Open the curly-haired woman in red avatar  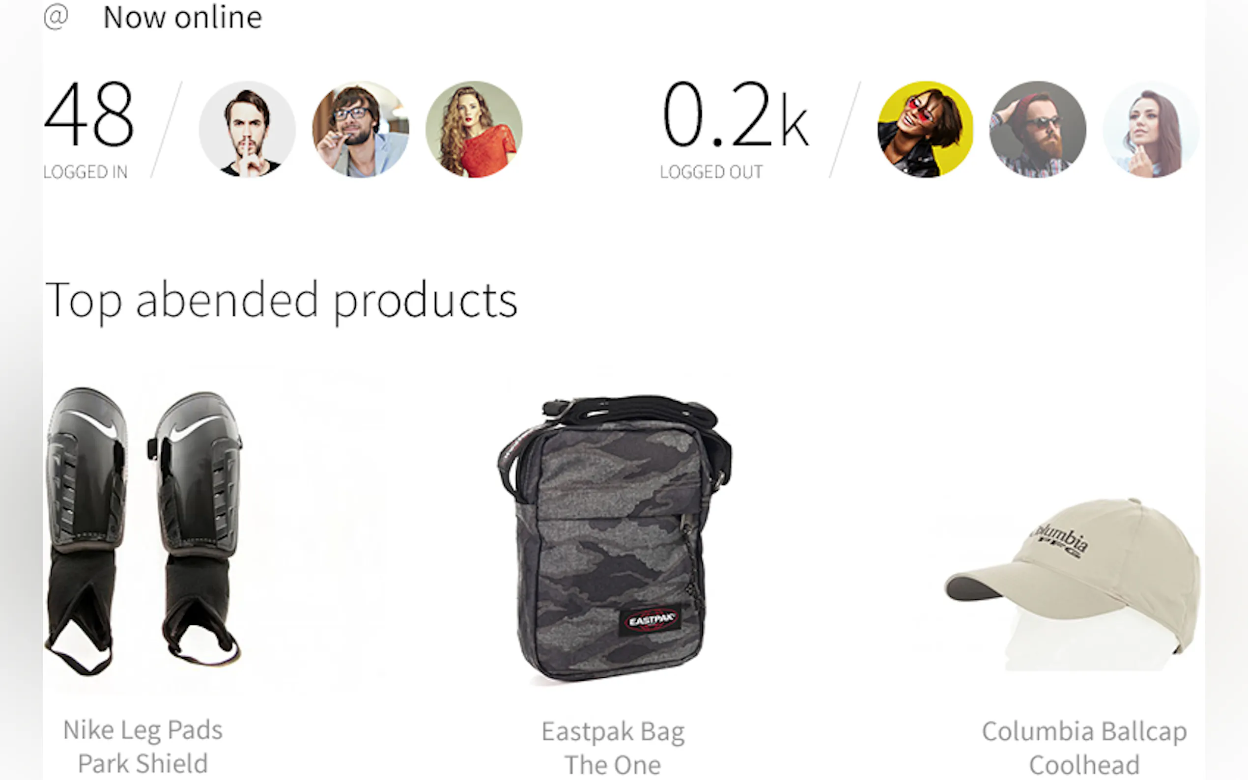point(474,129)
